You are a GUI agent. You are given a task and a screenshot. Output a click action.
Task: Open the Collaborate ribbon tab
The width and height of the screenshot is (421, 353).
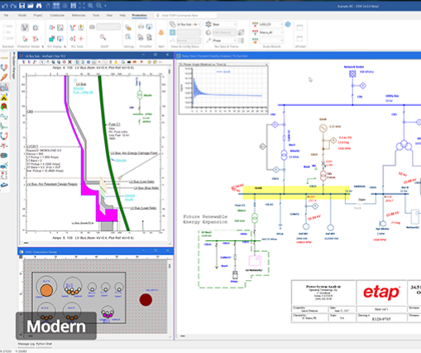point(57,15)
